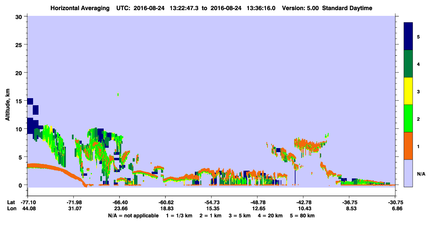Click the 20 tick label on altitude axis
This screenshot has height=225, width=439.
20,73
